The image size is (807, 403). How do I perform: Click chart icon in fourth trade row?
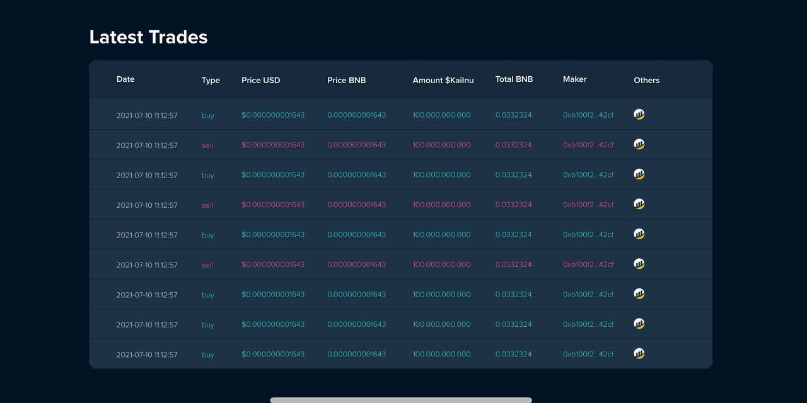639,204
